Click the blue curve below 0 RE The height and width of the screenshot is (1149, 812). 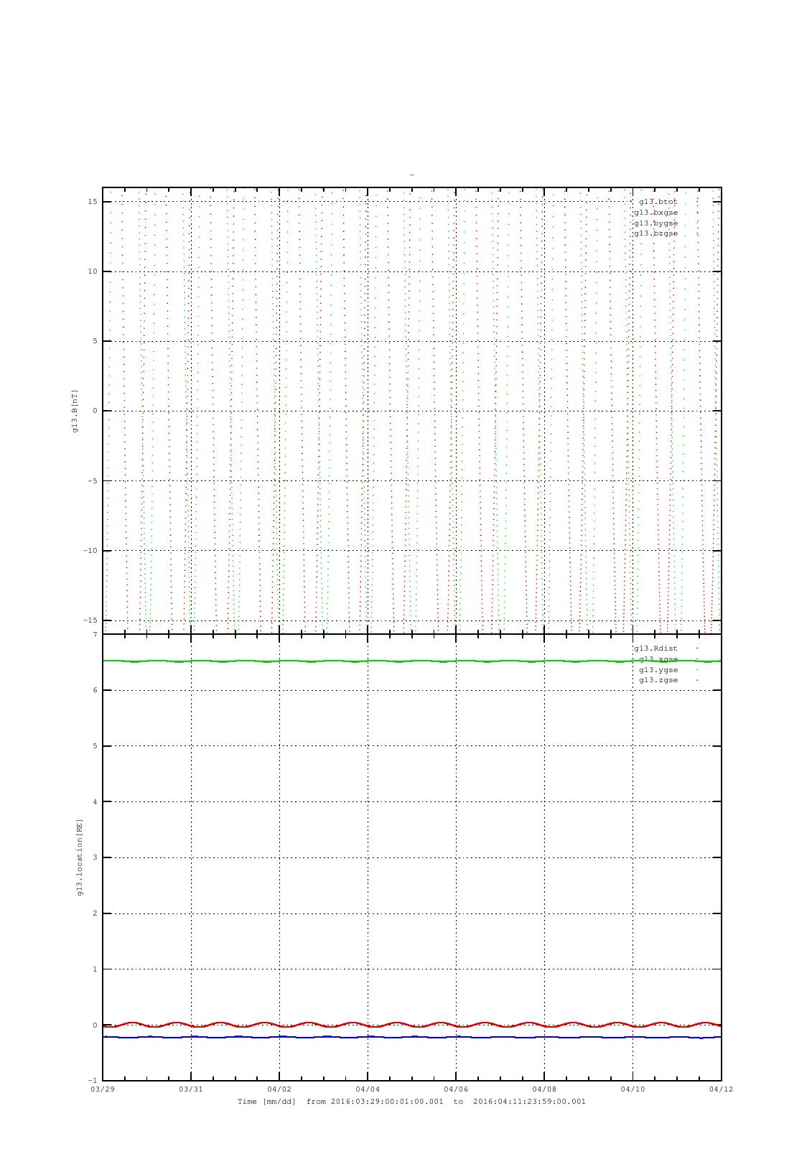point(411,1037)
